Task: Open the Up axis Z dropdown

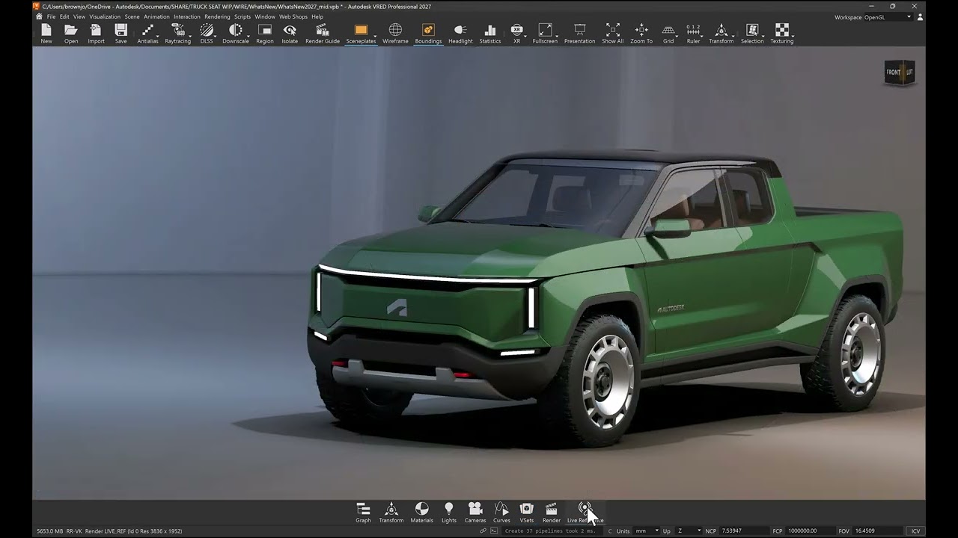Action: click(689, 531)
